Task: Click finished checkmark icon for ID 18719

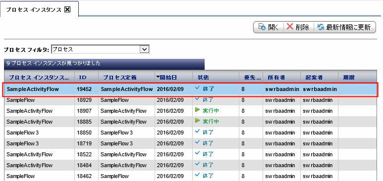Action: click(x=197, y=142)
